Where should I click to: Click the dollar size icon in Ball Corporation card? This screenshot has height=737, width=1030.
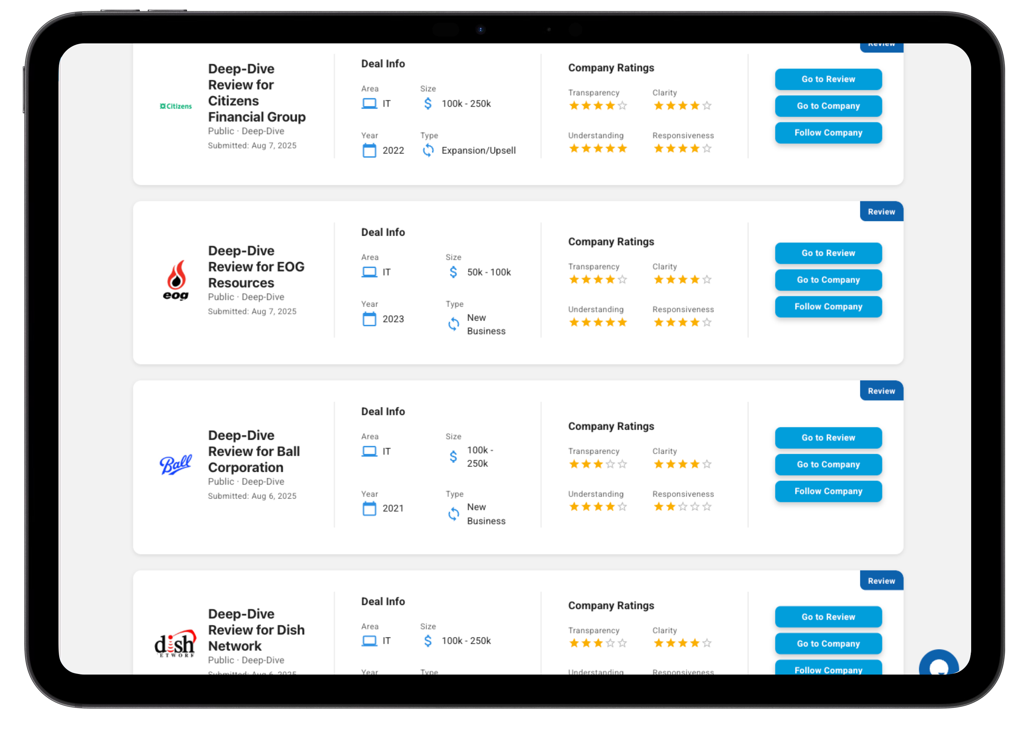(453, 456)
